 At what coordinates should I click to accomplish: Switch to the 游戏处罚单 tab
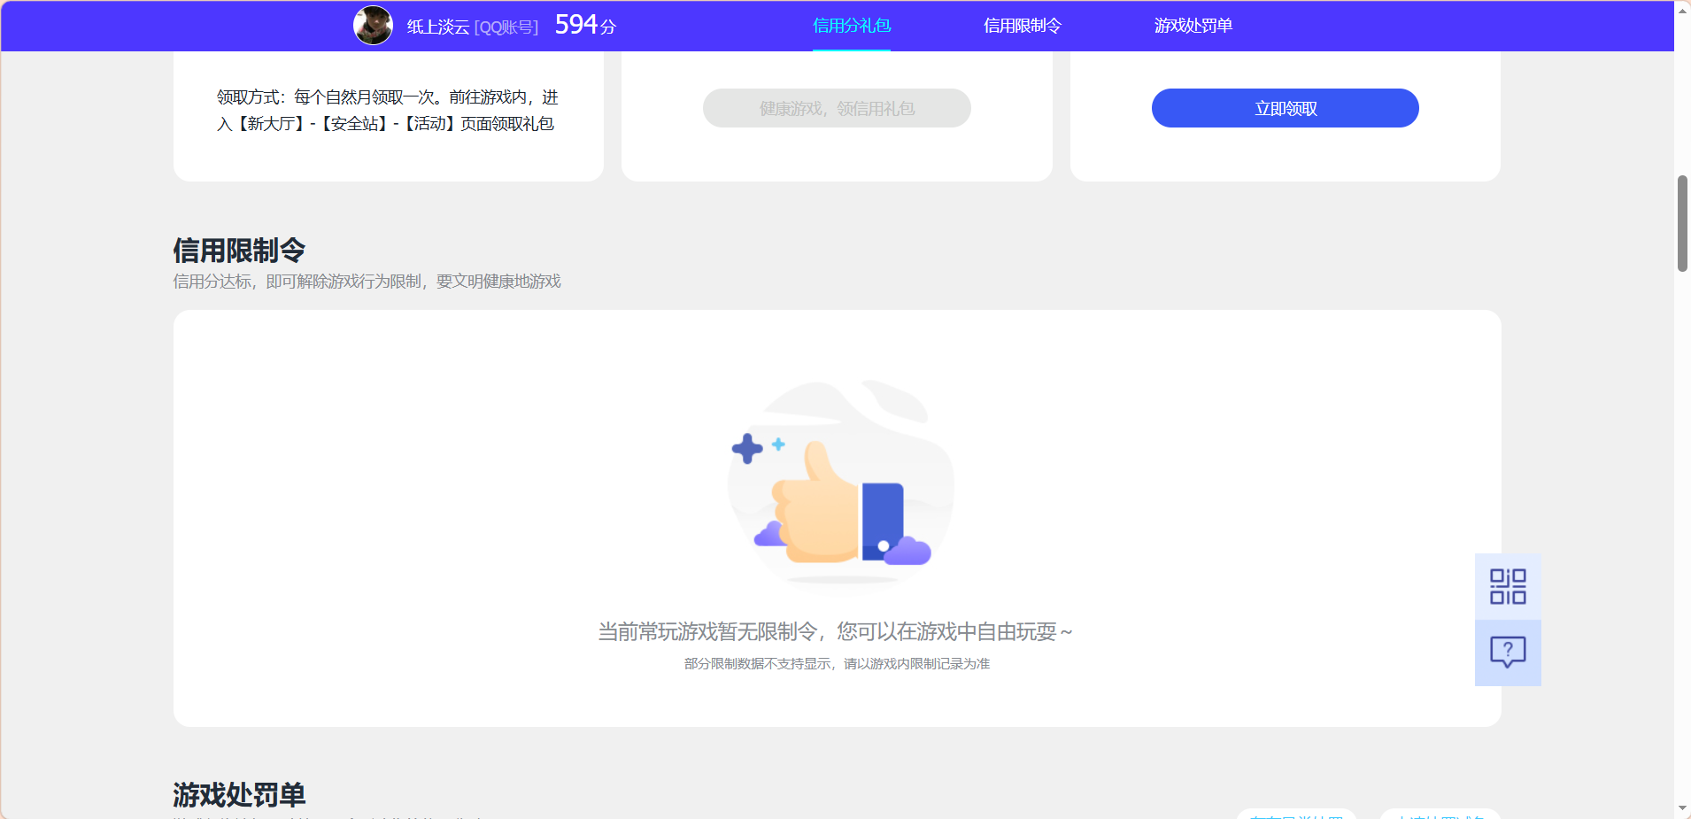pos(1193,26)
